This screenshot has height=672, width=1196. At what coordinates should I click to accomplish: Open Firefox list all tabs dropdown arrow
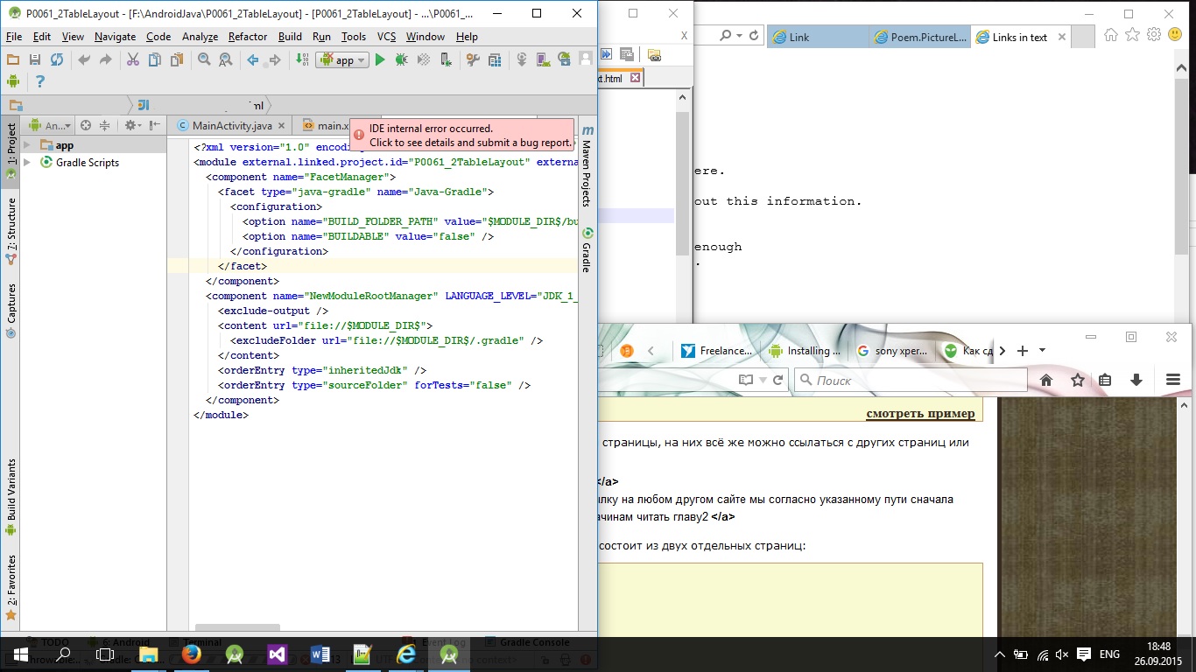pyautogui.click(x=1042, y=350)
